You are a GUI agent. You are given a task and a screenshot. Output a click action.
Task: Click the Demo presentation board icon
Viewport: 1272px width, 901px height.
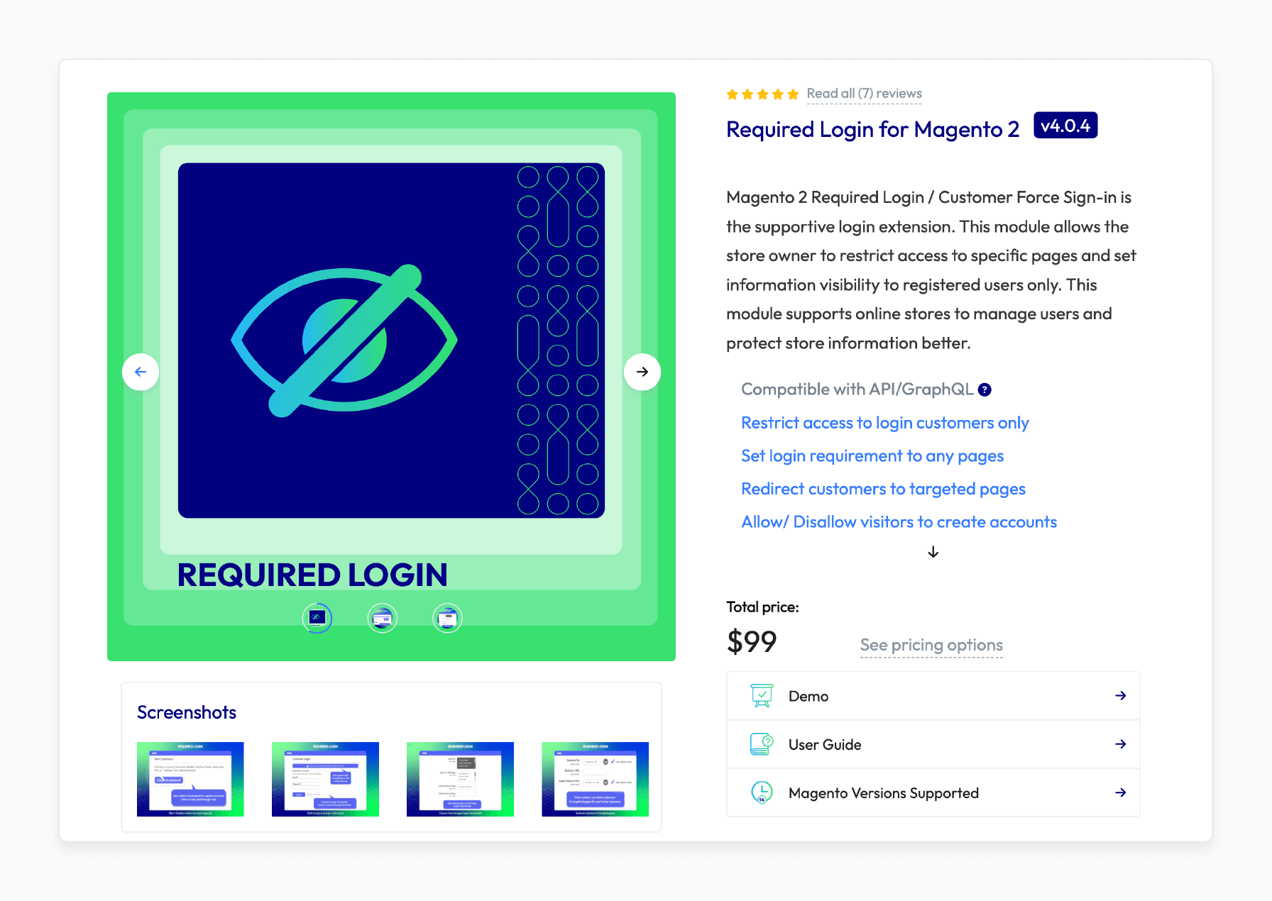(762, 695)
